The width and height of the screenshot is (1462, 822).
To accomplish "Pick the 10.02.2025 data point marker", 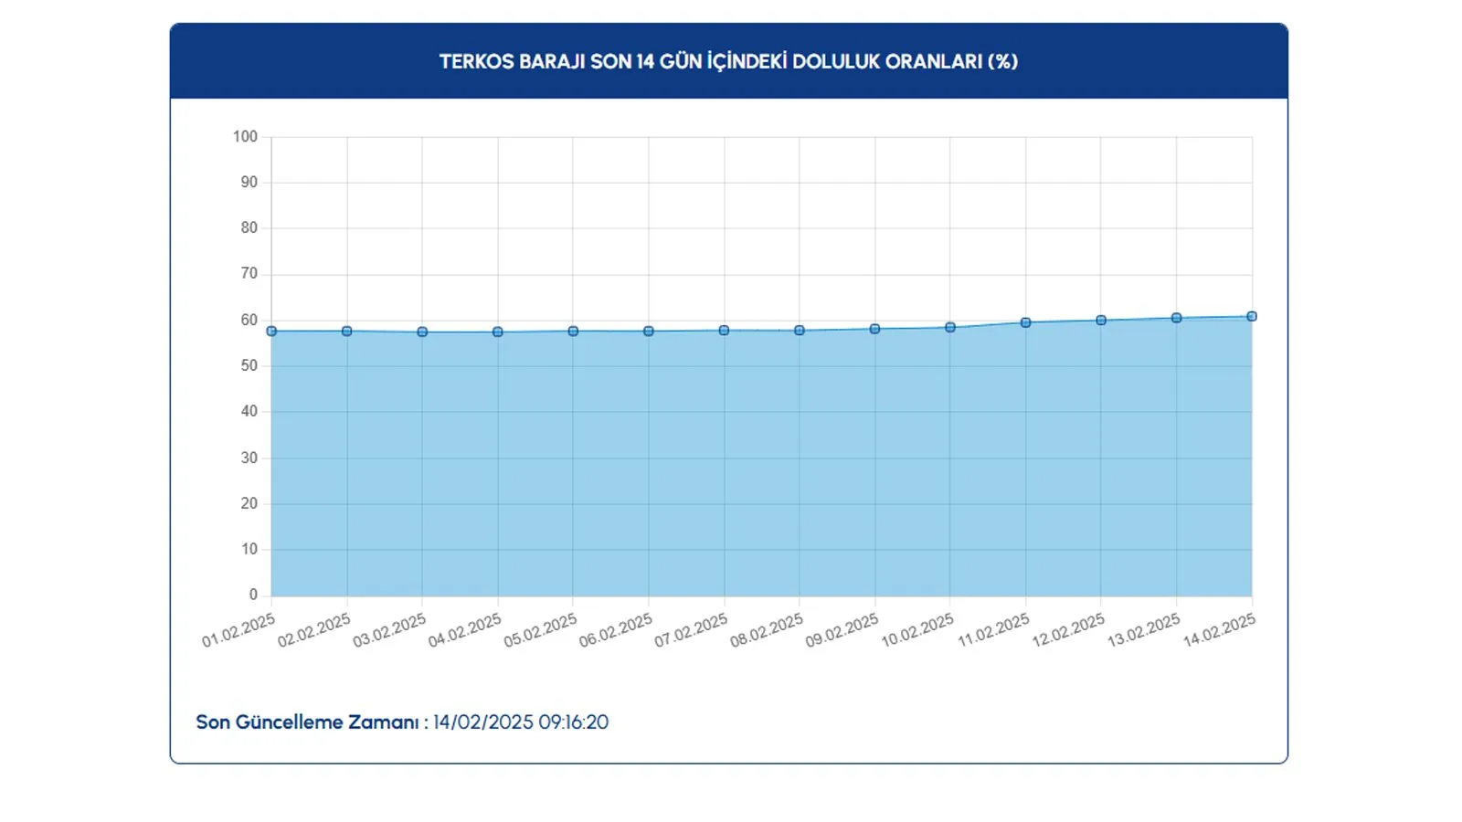I will 950,327.
